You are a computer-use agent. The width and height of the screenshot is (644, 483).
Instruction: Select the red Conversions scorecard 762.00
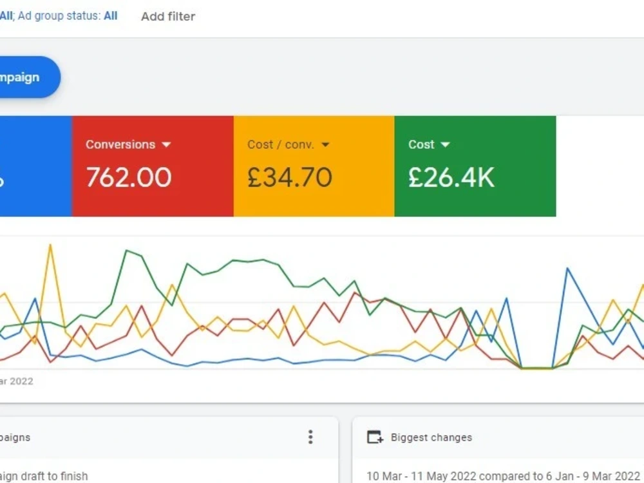point(153,166)
